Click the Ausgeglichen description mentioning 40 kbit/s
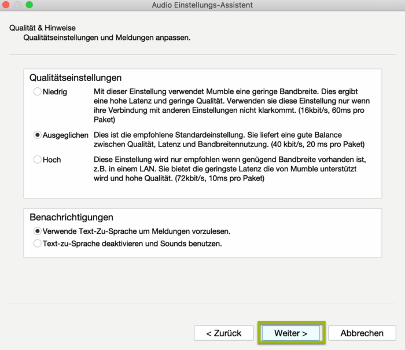This screenshot has height=350, width=405. pos(229,139)
